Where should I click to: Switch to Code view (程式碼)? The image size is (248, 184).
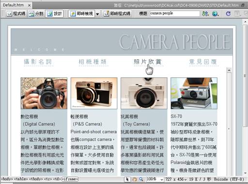[16, 14]
